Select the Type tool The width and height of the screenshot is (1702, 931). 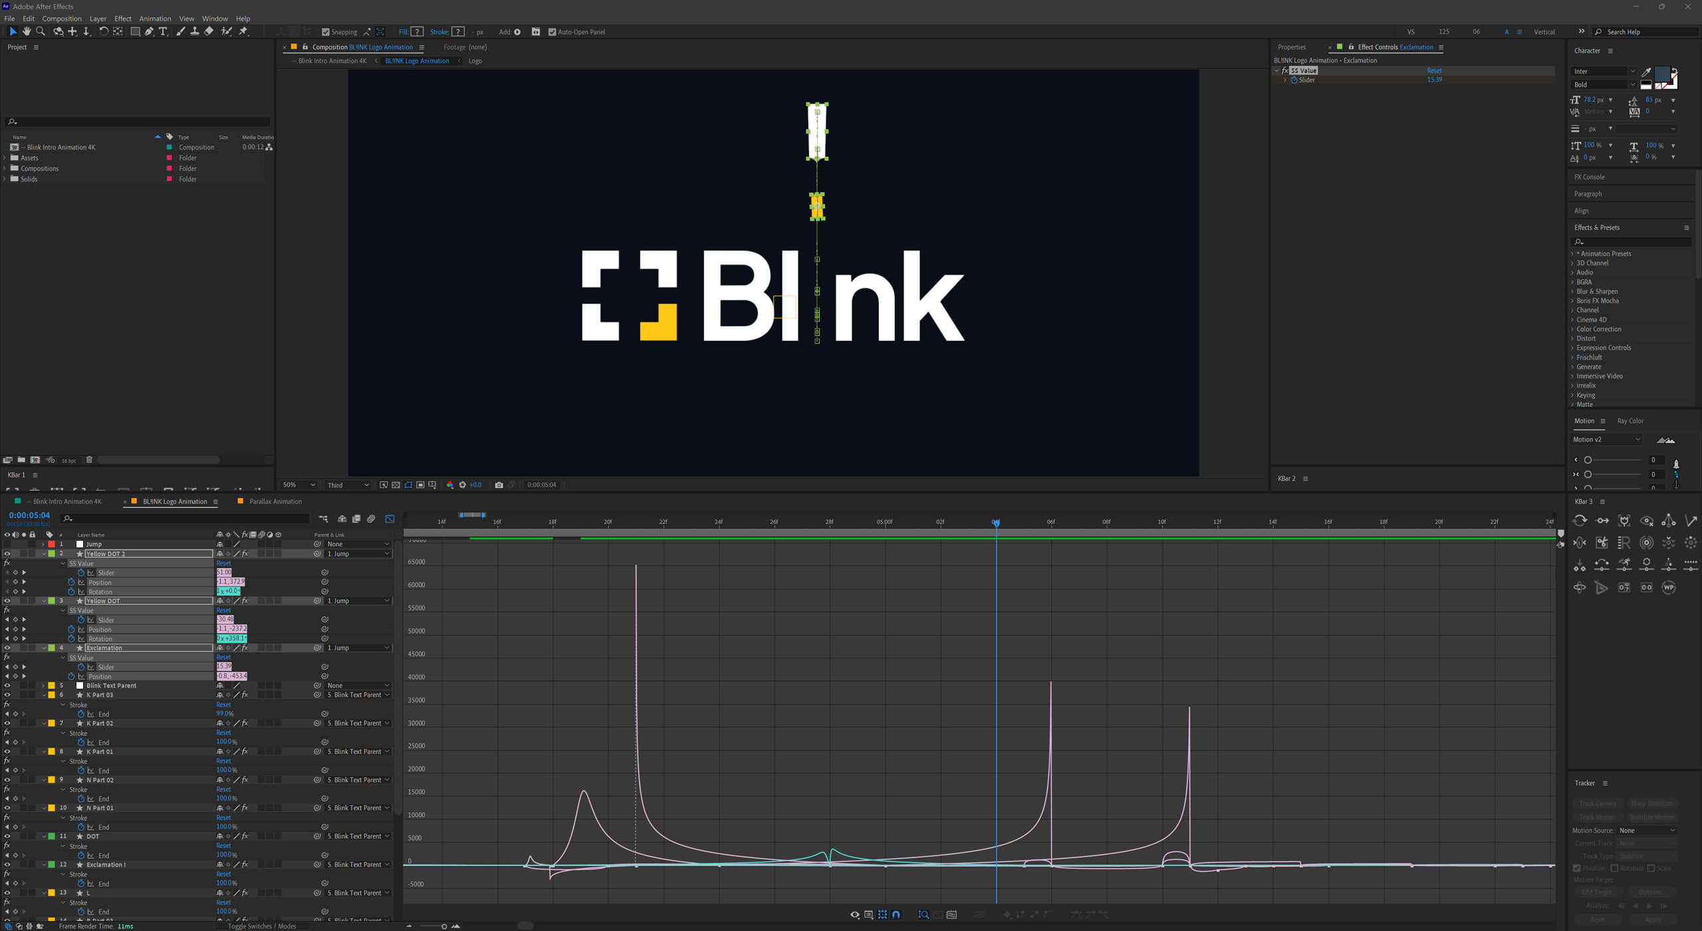pyautogui.click(x=164, y=31)
